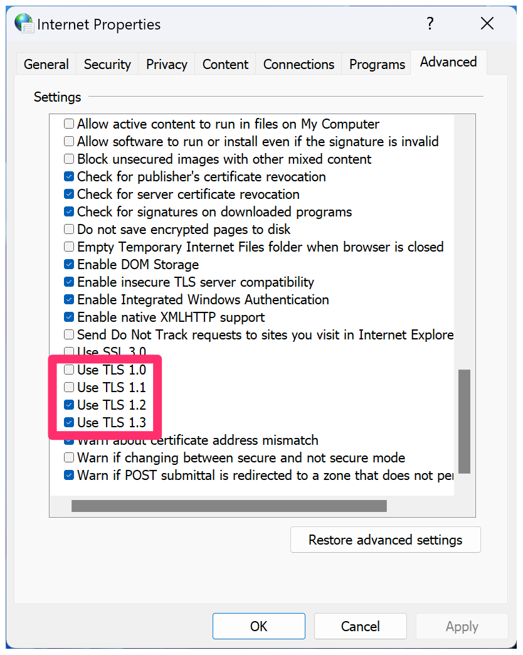The width and height of the screenshot is (523, 655).
Task: Click the Cancel button
Action: click(x=360, y=626)
